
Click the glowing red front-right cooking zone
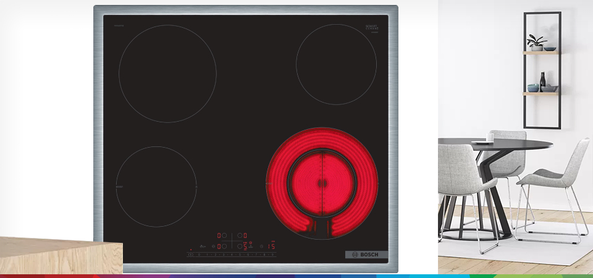321,183
